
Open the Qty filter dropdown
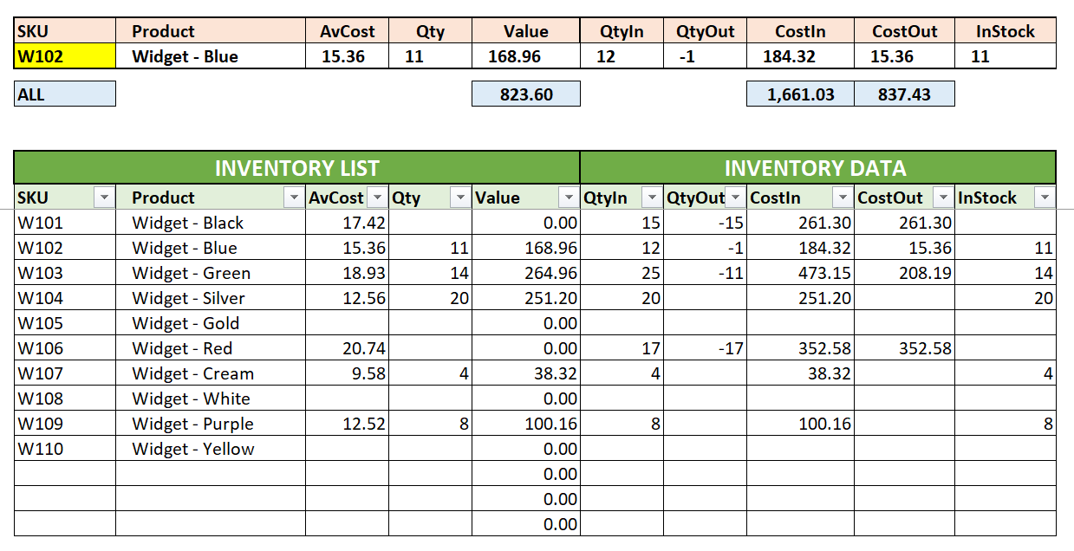pyautogui.click(x=459, y=198)
